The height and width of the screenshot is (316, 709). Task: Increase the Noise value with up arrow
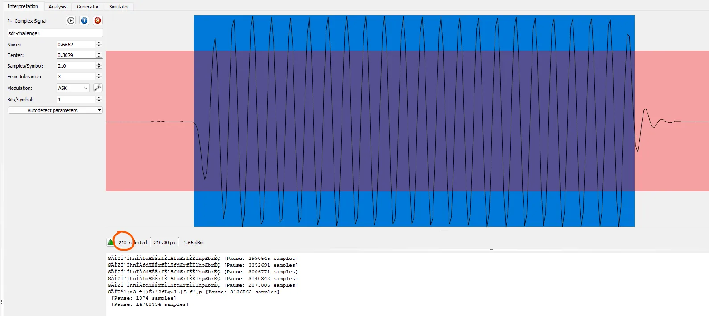pos(99,43)
